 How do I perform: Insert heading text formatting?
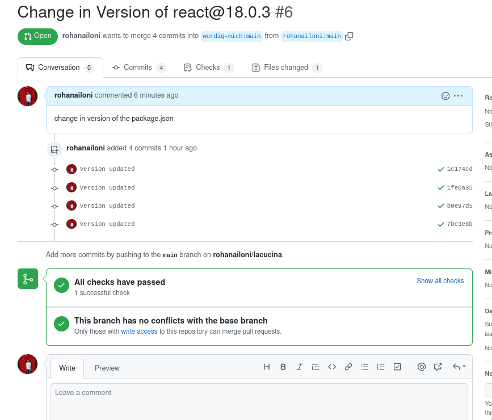click(x=267, y=367)
